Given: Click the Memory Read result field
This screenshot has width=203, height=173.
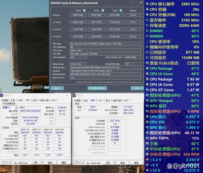Looking at the screenshot, I should pos(78,15).
